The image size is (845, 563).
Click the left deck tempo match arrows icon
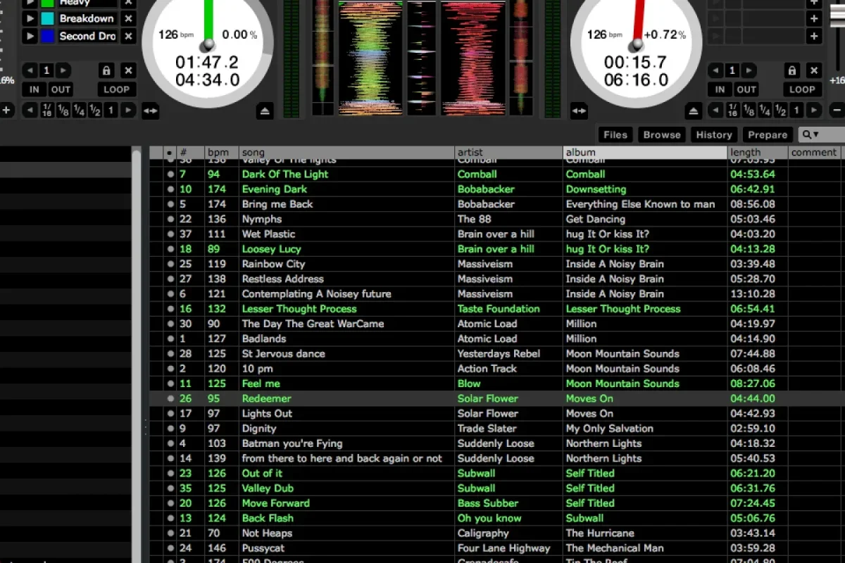click(151, 110)
